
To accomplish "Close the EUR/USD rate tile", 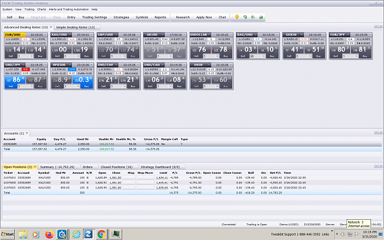I will tap(45, 34).
